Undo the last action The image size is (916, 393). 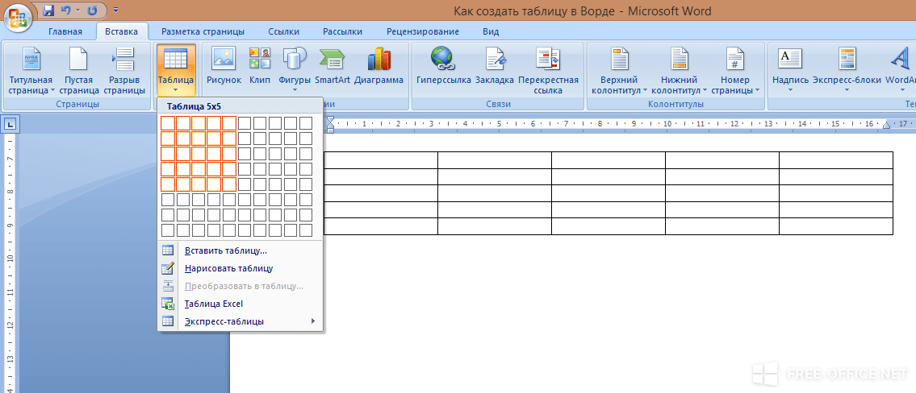[x=66, y=10]
